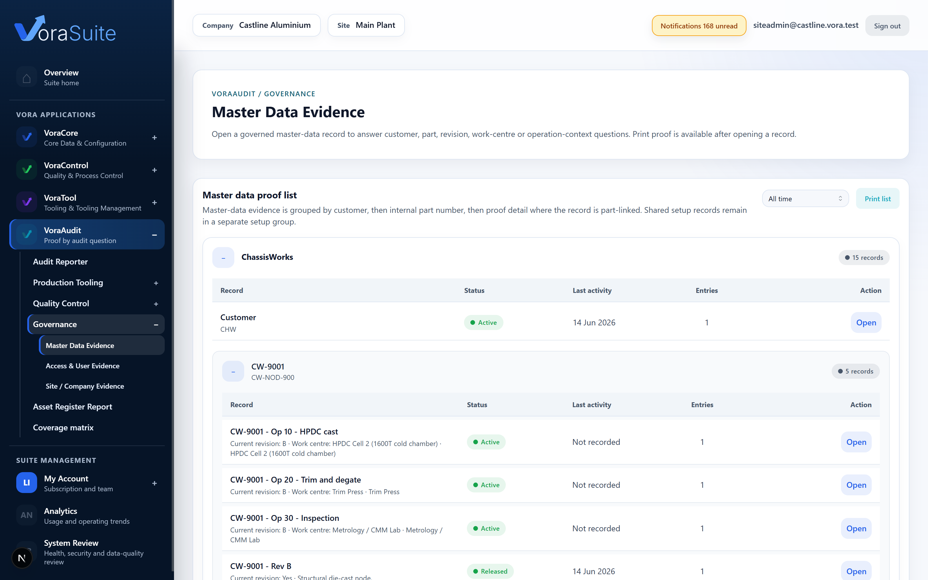
Task: Click the 5 records badge
Action: click(x=855, y=371)
